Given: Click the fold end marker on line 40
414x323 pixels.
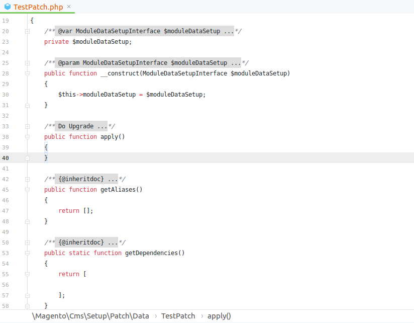Looking at the screenshot, I should click(27, 158).
